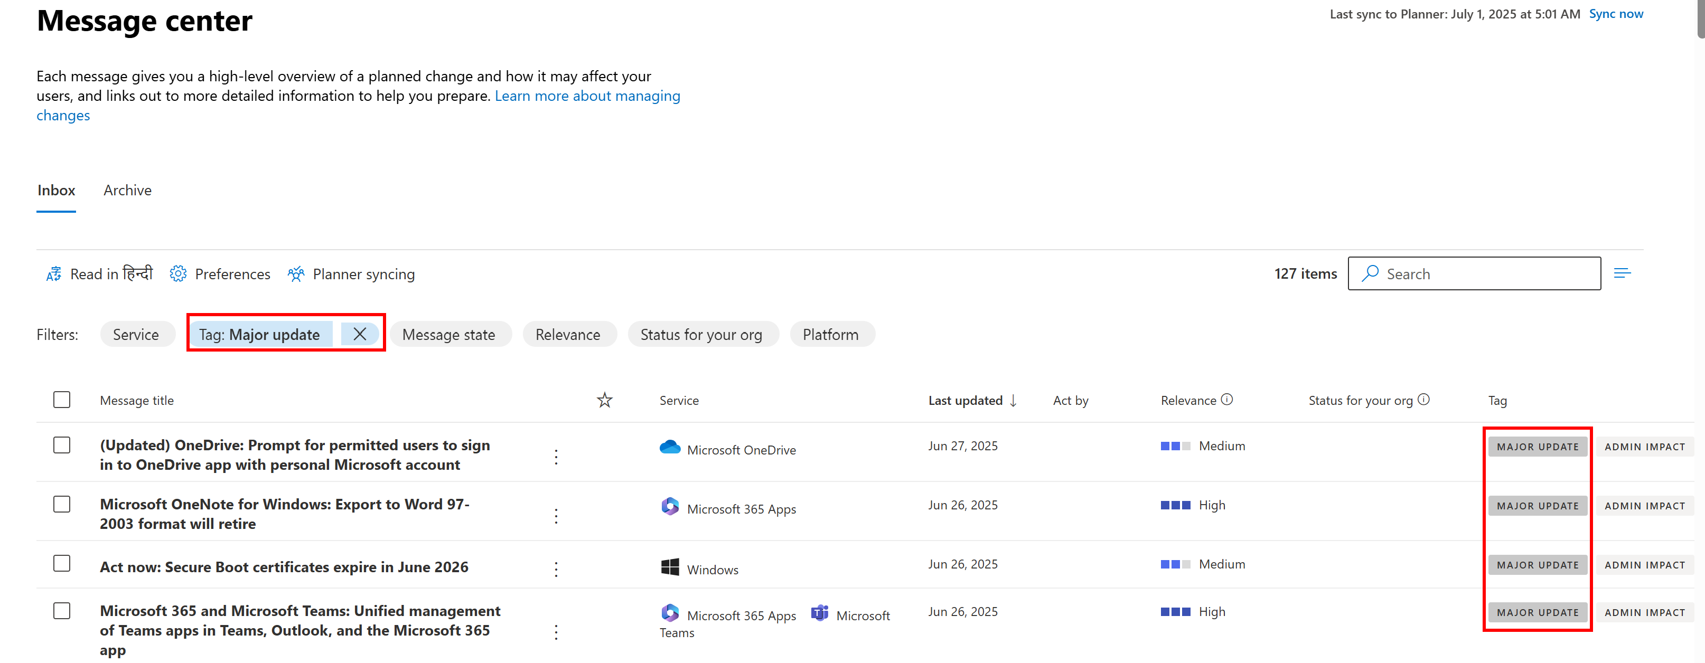1705x663 pixels.
Task: Click the Status for your org info icon
Action: (x=1423, y=400)
